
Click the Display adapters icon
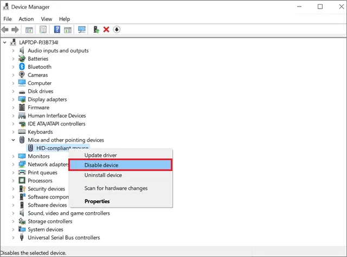(x=22, y=100)
